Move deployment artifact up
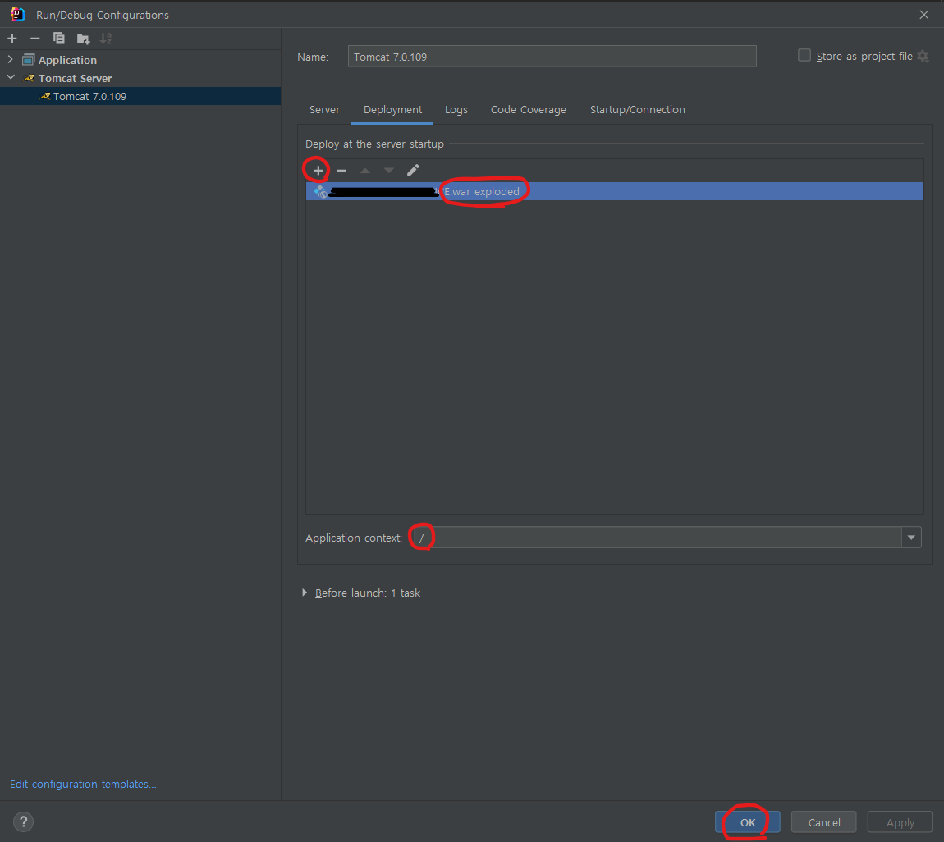Viewport: 944px width, 842px height. pyautogui.click(x=364, y=171)
